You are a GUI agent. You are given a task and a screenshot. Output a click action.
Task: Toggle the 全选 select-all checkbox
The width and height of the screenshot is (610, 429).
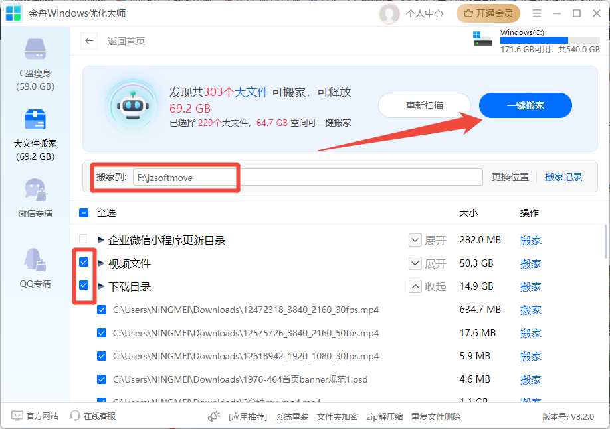(84, 213)
